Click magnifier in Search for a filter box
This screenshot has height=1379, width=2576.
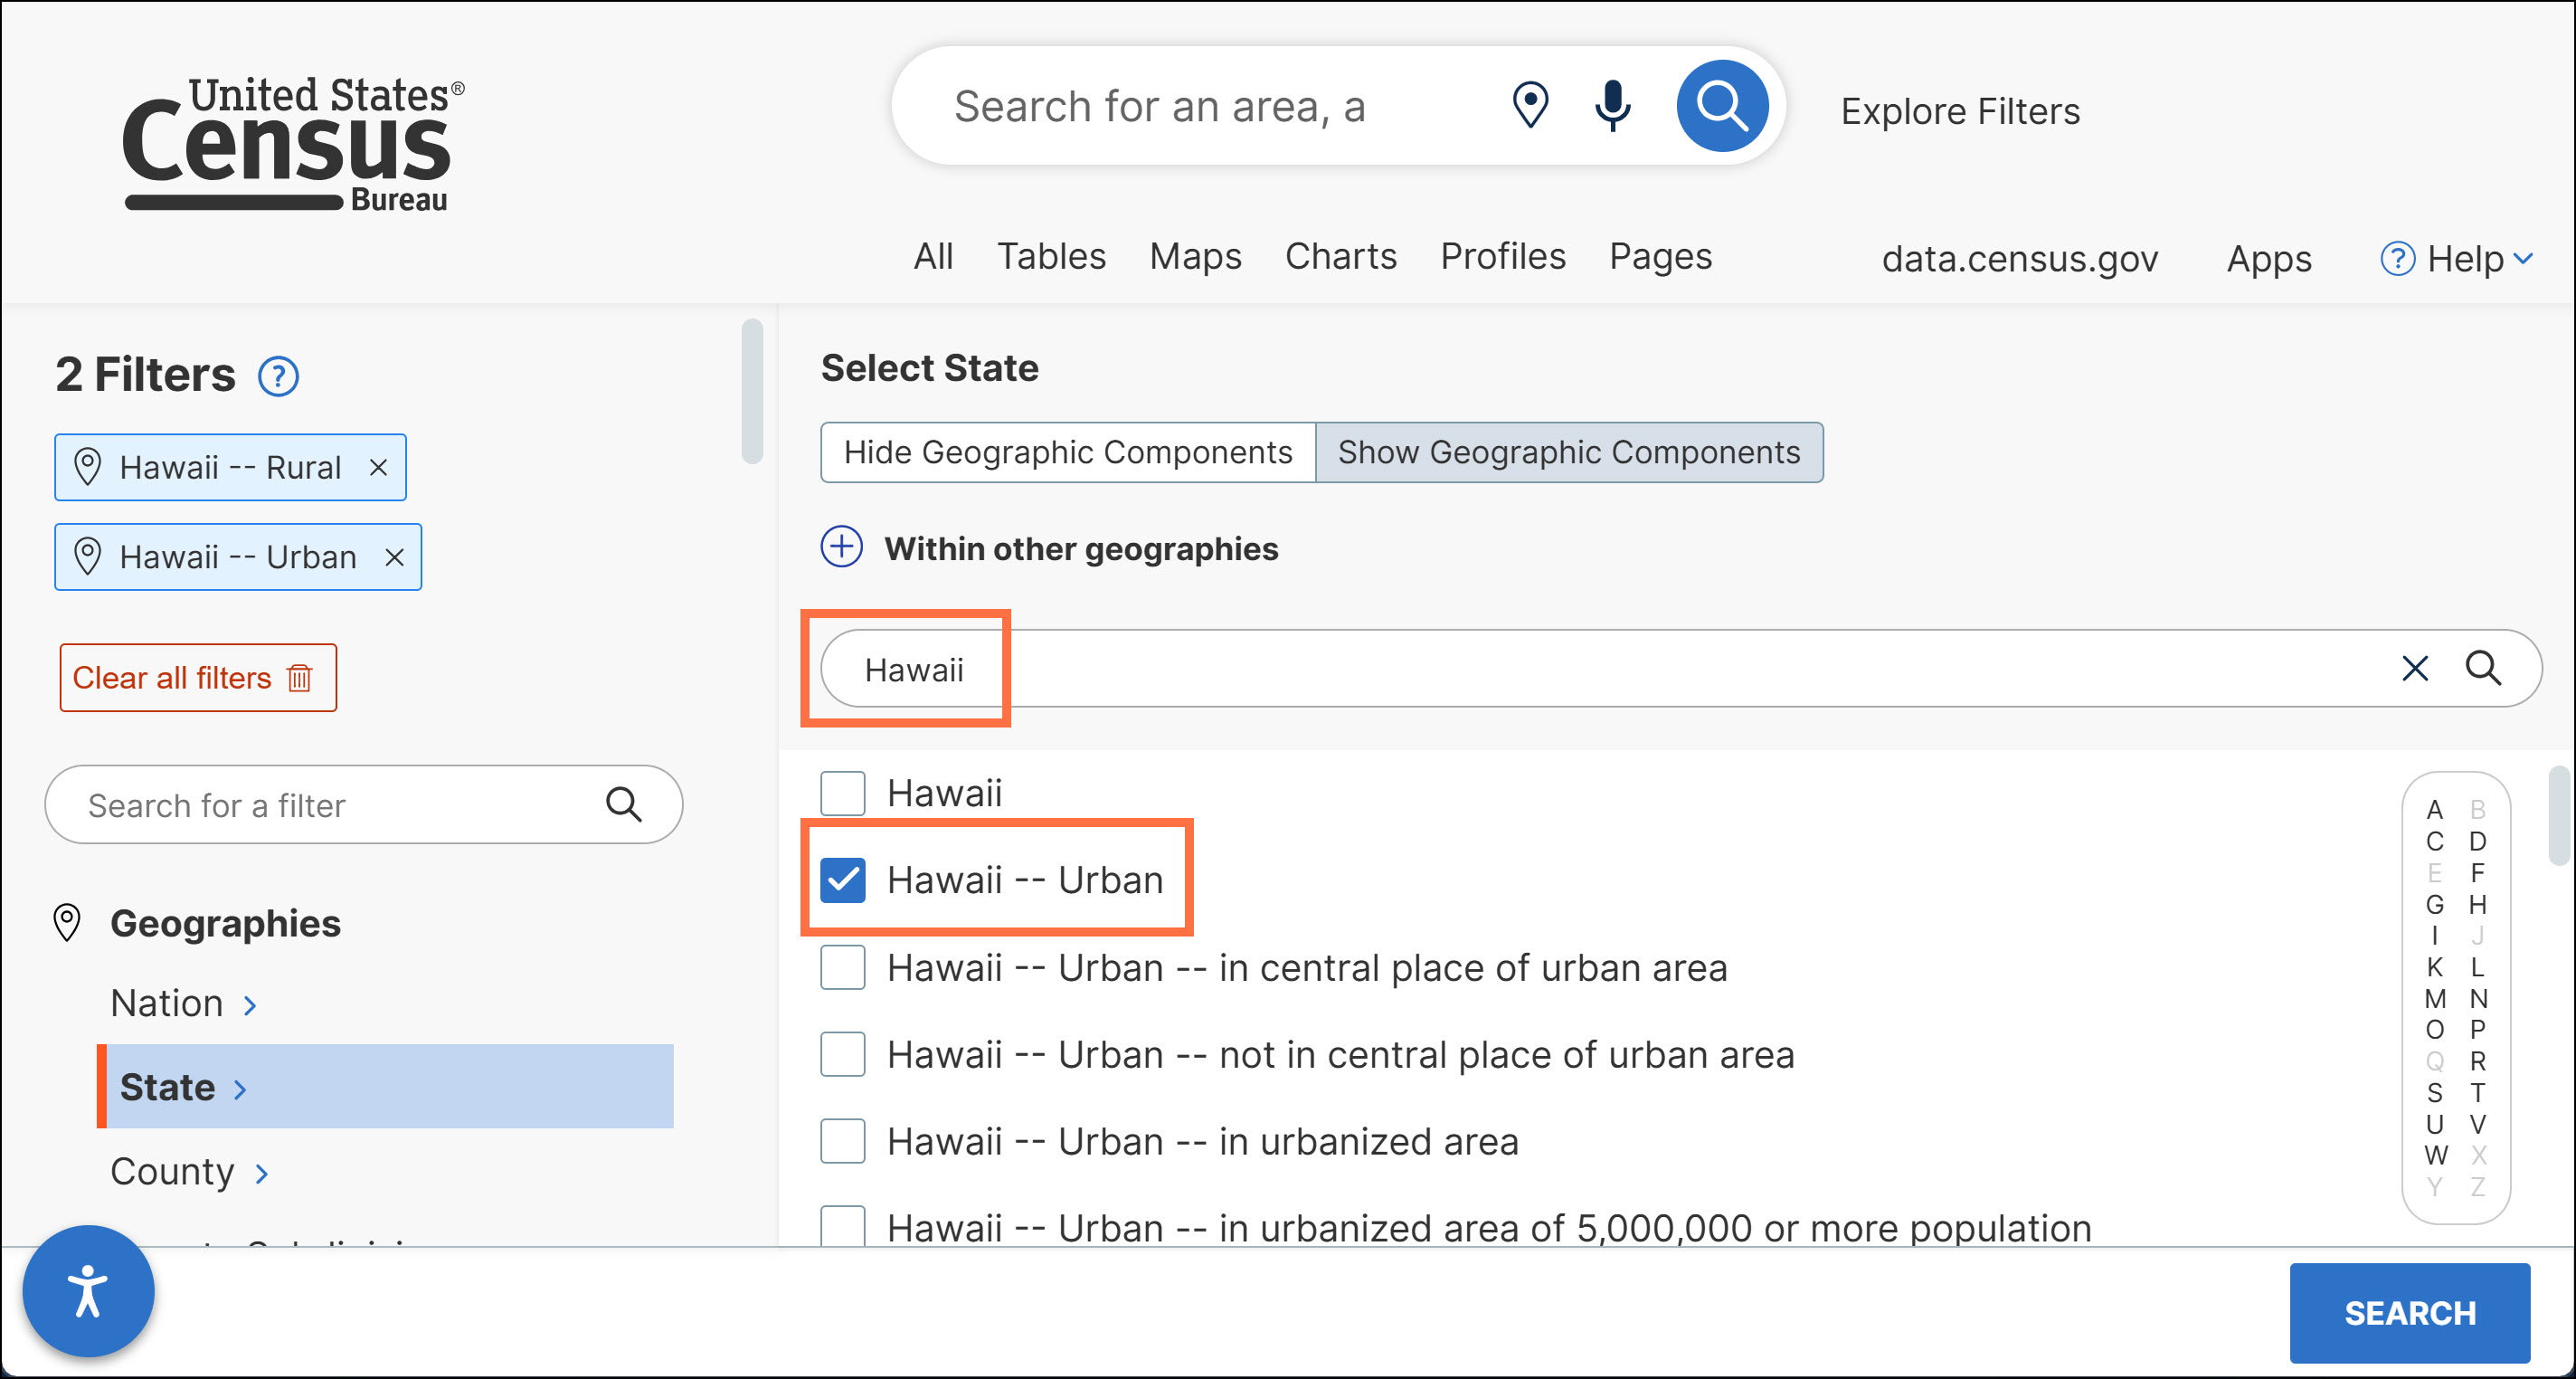point(623,804)
